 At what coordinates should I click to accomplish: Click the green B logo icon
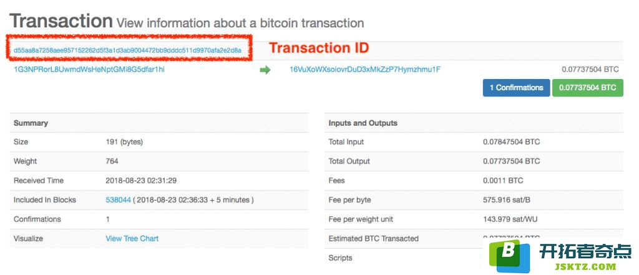[509, 256]
